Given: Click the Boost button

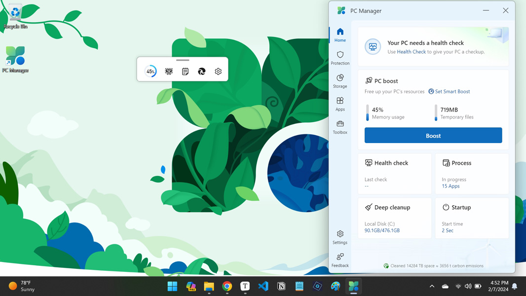Looking at the screenshot, I should pyautogui.click(x=433, y=135).
